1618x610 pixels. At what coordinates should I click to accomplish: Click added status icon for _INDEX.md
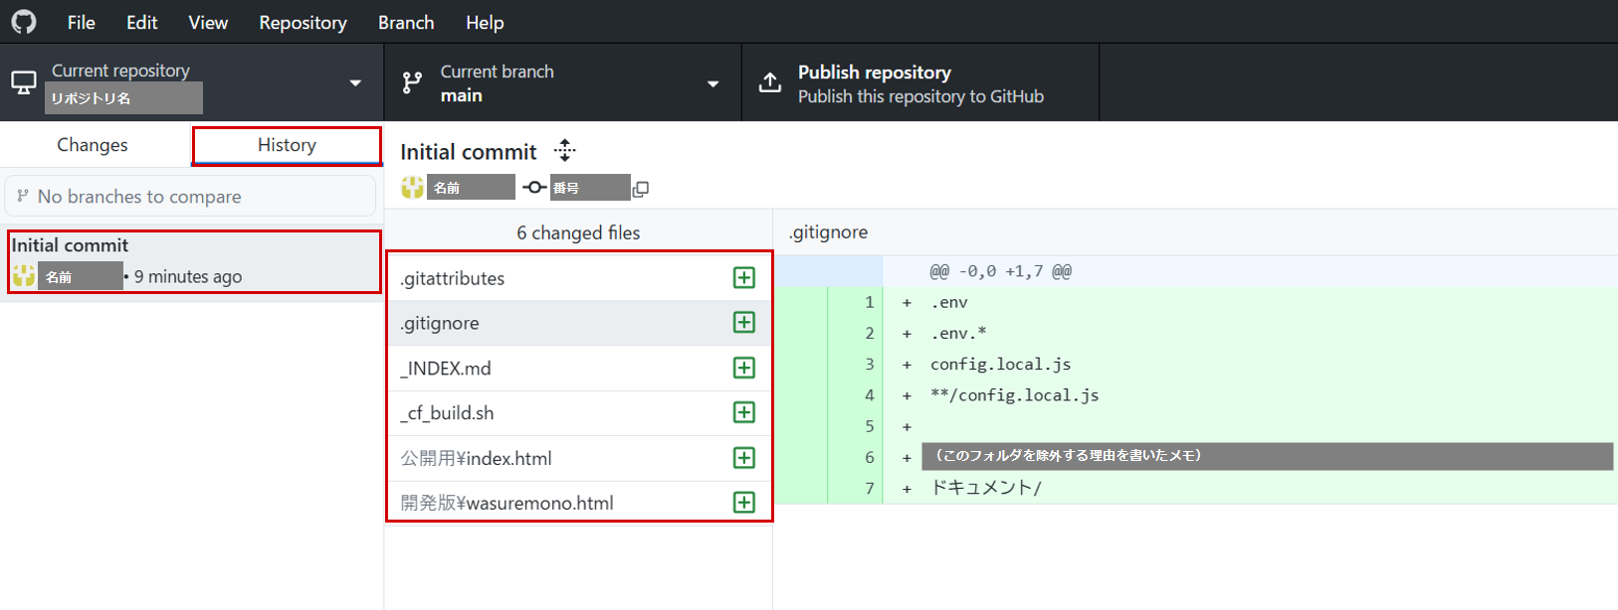[x=744, y=369]
